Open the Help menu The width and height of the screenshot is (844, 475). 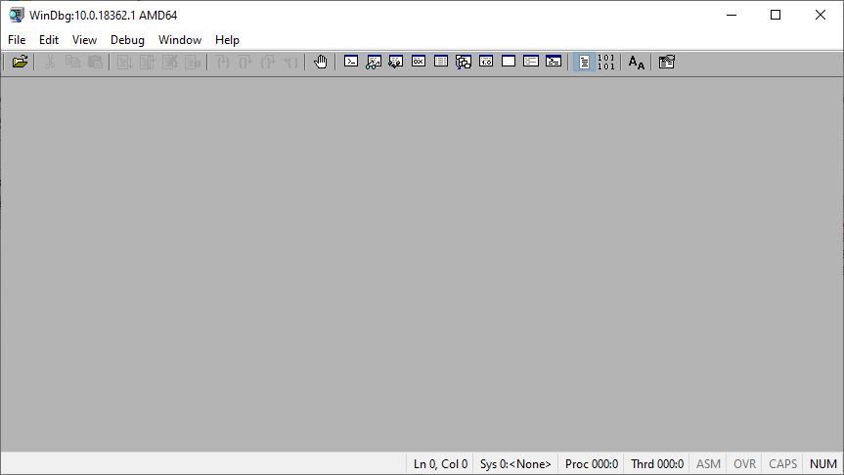pyautogui.click(x=227, y=40)
